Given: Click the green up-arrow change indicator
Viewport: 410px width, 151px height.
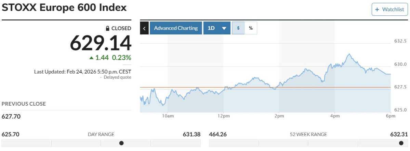Looking at the screenshot, I should 91,58.
